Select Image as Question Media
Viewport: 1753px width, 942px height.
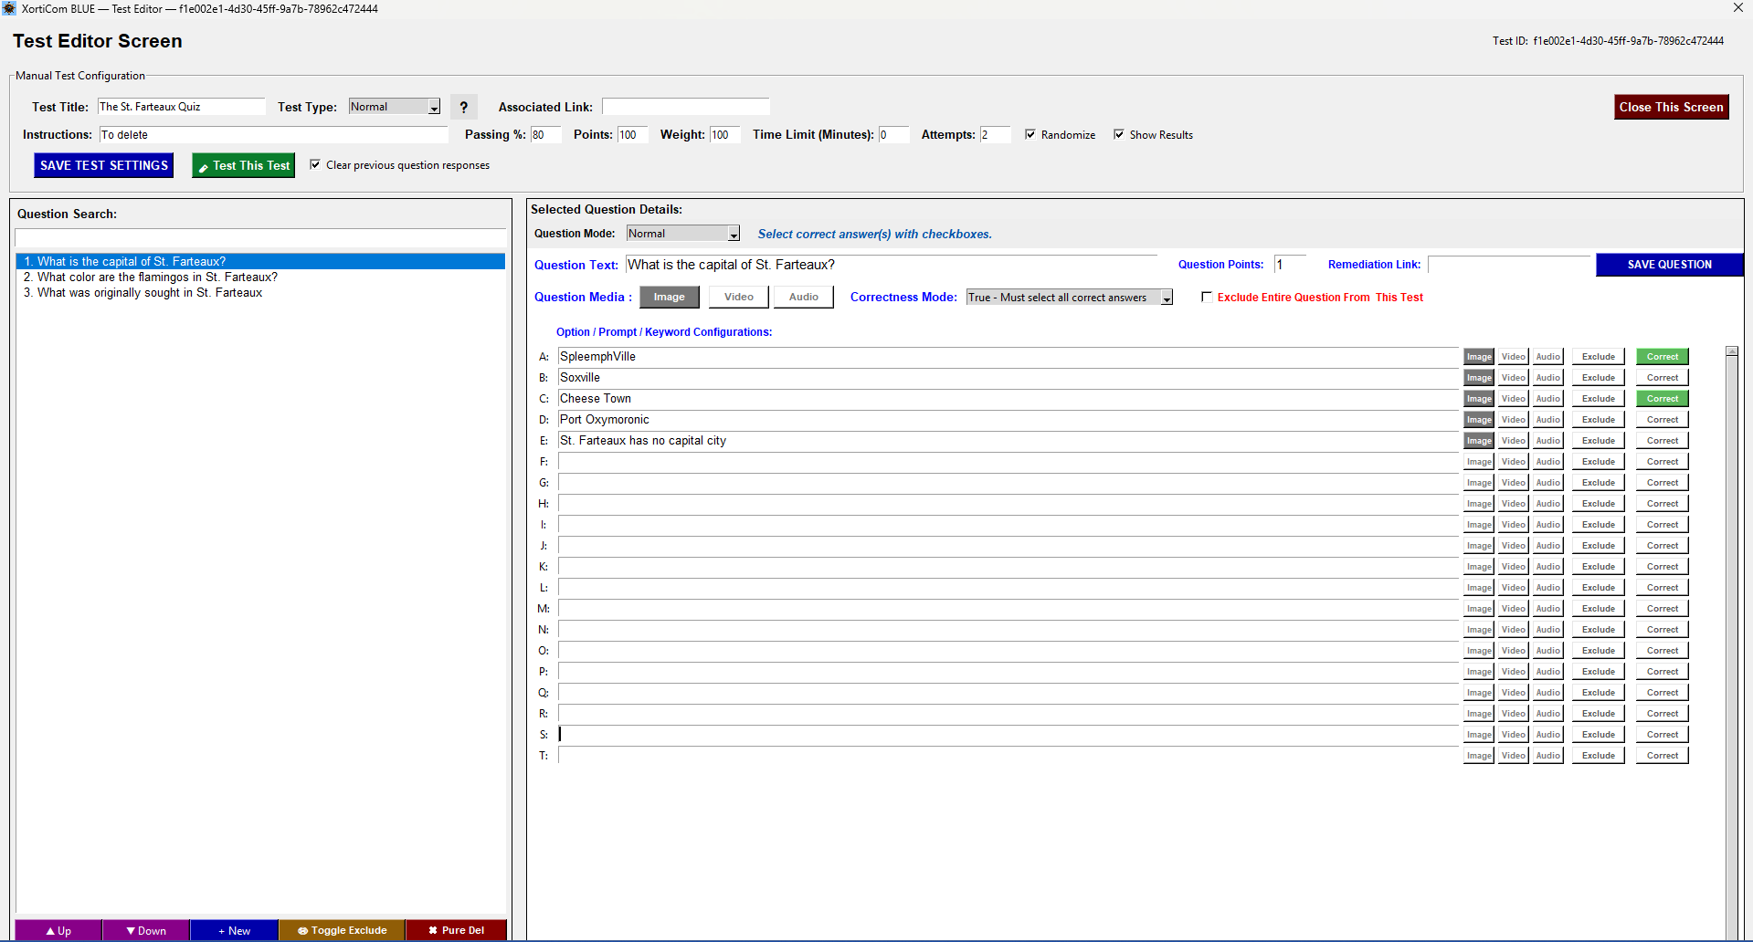pyautogui.click(x=669, y=298)
